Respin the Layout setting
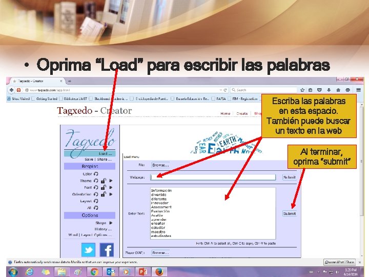Screen dimensions: 369x277 96,201
